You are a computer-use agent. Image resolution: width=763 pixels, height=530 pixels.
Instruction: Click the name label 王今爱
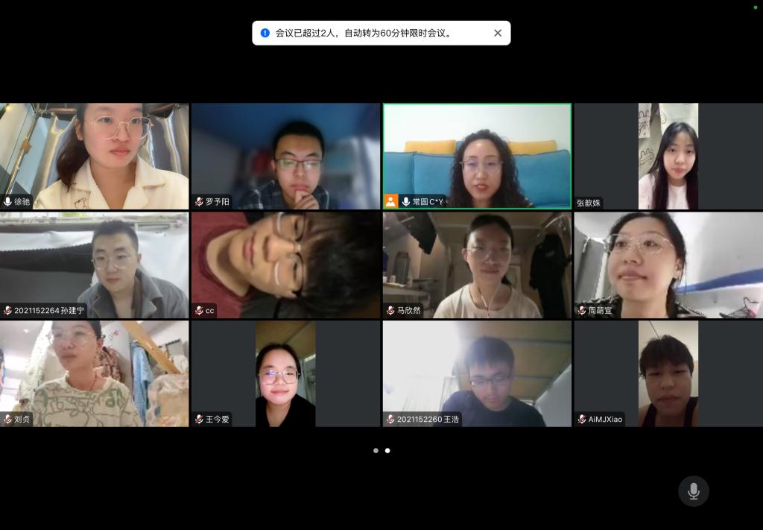click(217, 419)
